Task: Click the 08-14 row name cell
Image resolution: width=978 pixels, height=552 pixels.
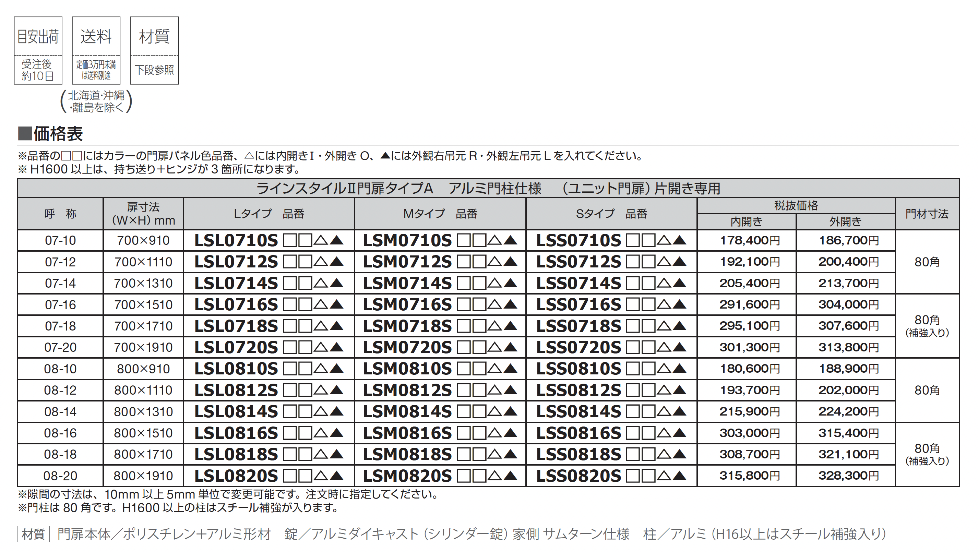Action: tap(60, 411)
